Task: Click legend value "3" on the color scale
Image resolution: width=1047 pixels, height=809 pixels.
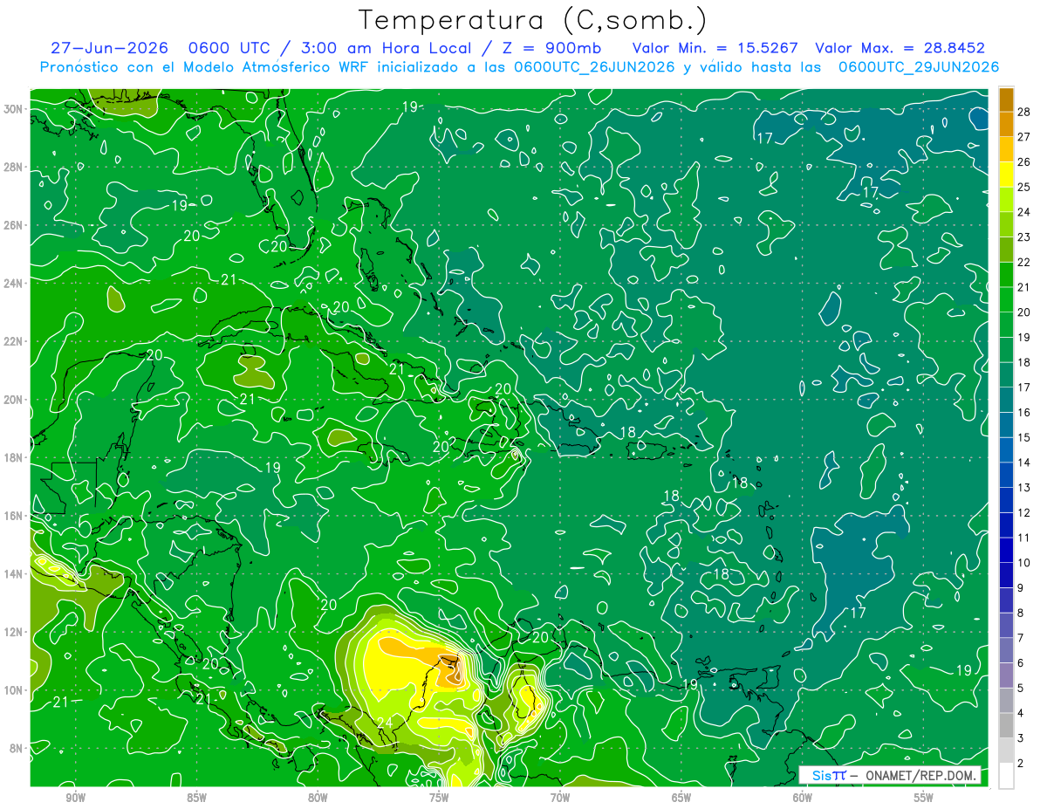Action: coord(1020,738)
